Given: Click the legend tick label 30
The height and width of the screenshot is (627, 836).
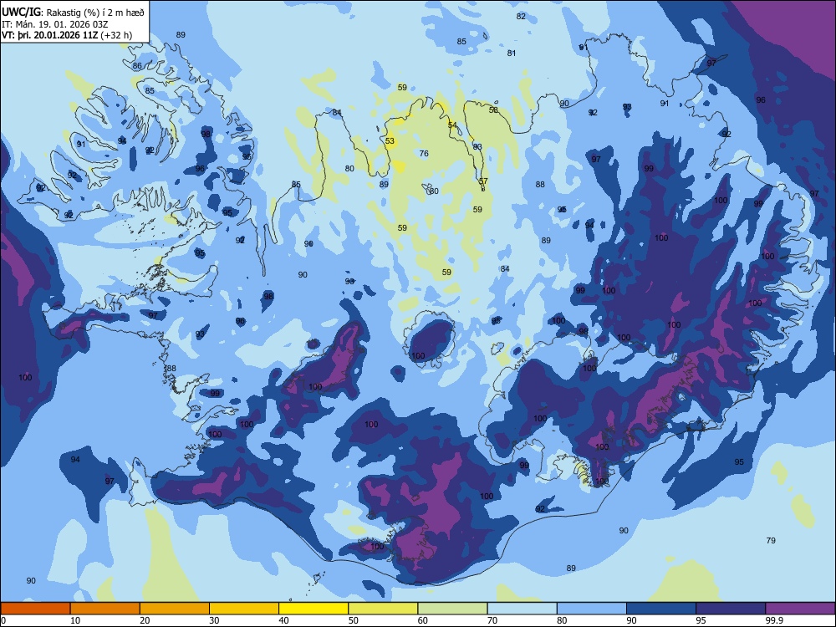Looking at the screenshot, I should (x=214, y=620).
